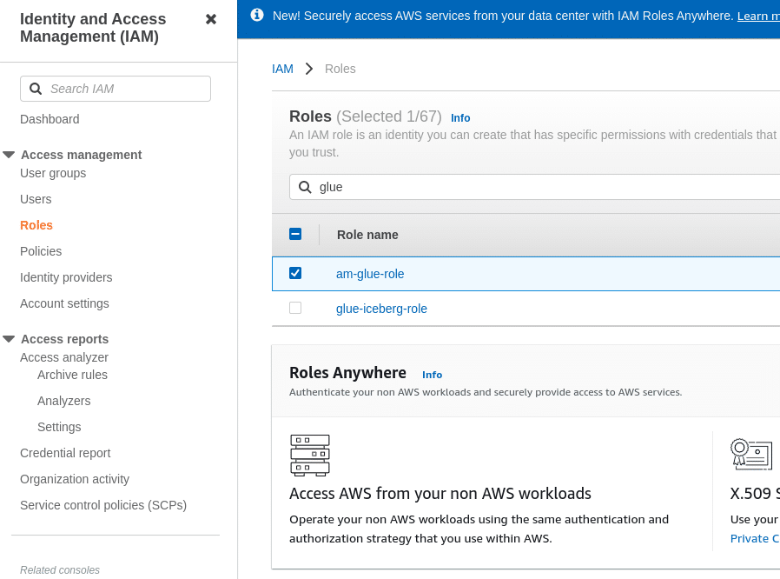Click the Role name column header

coord(367,235)
